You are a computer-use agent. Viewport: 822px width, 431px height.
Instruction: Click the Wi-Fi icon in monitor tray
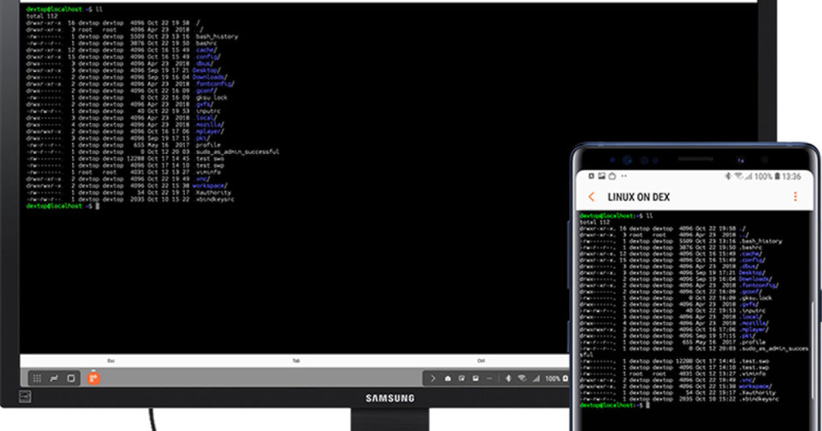(x=521, y=378)
